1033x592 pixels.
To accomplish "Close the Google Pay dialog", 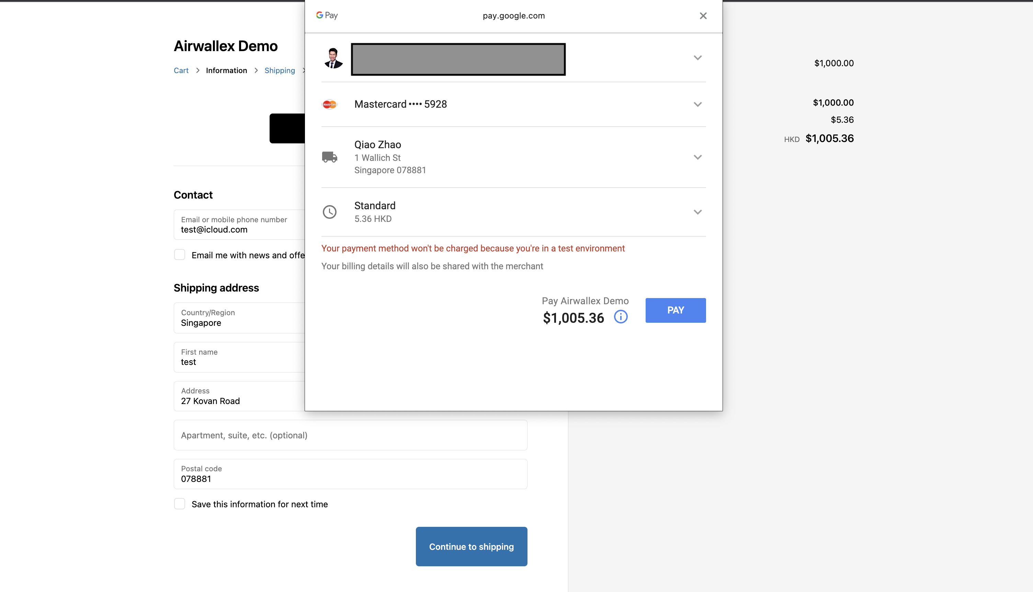I will 703,15.
